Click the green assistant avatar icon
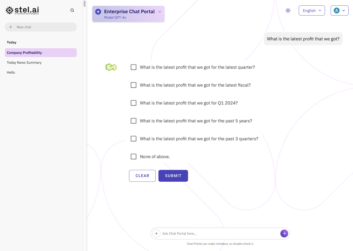Image resolution: width=353 pixels, height=251 pixels. tap(111, 67)
